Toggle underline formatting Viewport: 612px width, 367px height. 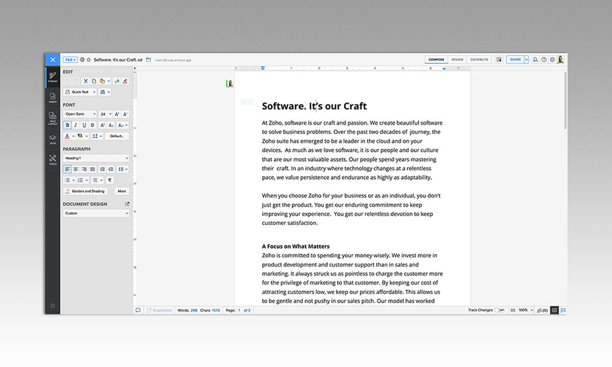(x=84, y=125)
